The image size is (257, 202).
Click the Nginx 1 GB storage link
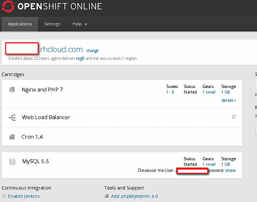click(x=226, y=92)
